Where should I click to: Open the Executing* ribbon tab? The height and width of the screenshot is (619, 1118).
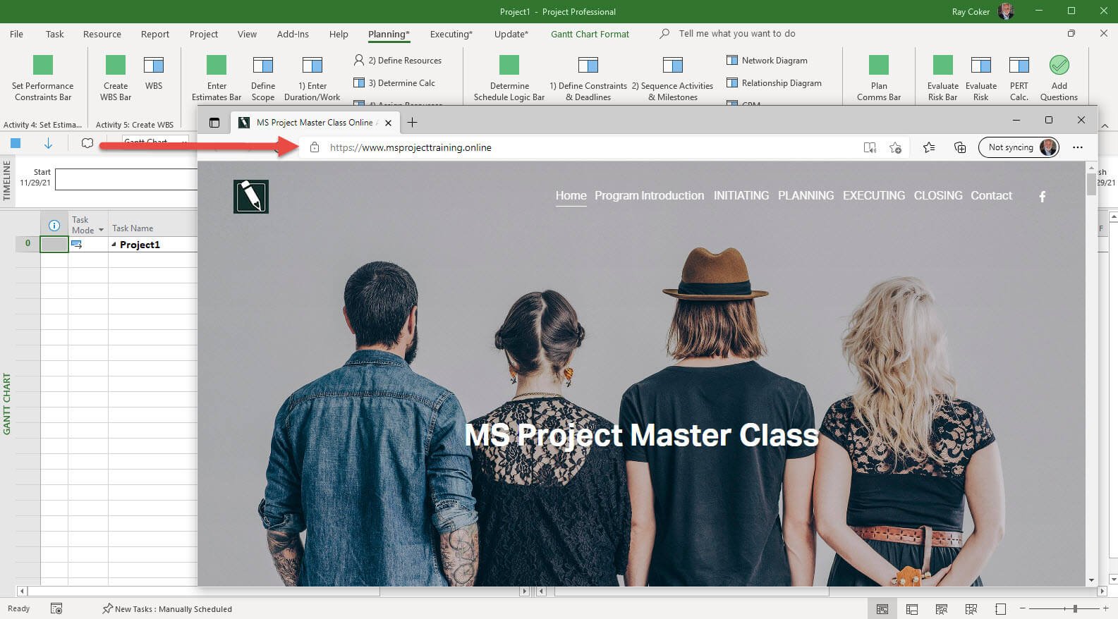(x=451, y=34)
